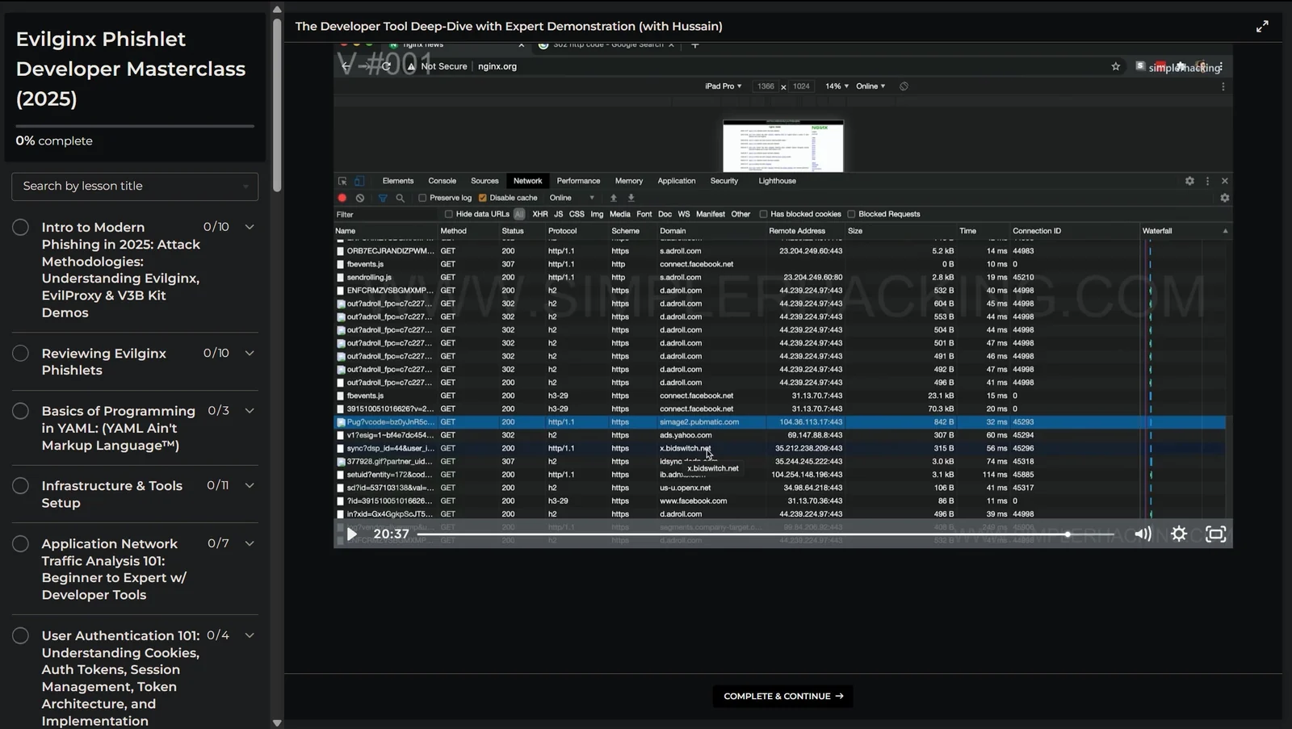Screen dimensions: 1292x729
Task: Toggle the Disable cache checkbox
Action: (x=482, y=198)
